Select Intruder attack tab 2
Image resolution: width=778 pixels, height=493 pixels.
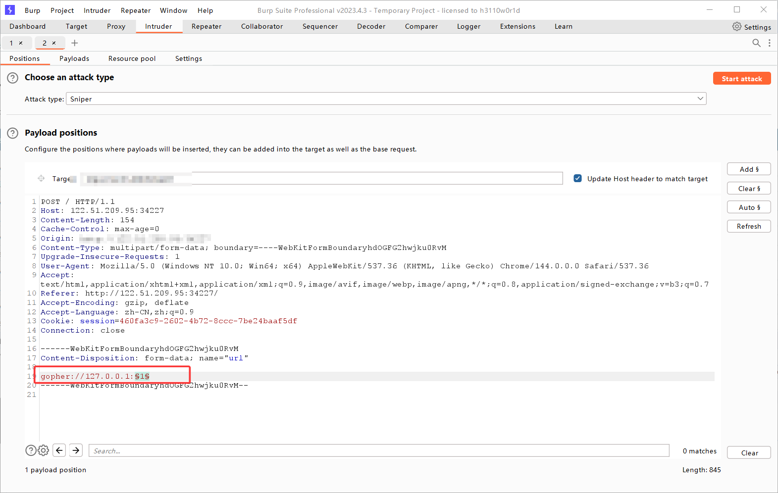45,43
